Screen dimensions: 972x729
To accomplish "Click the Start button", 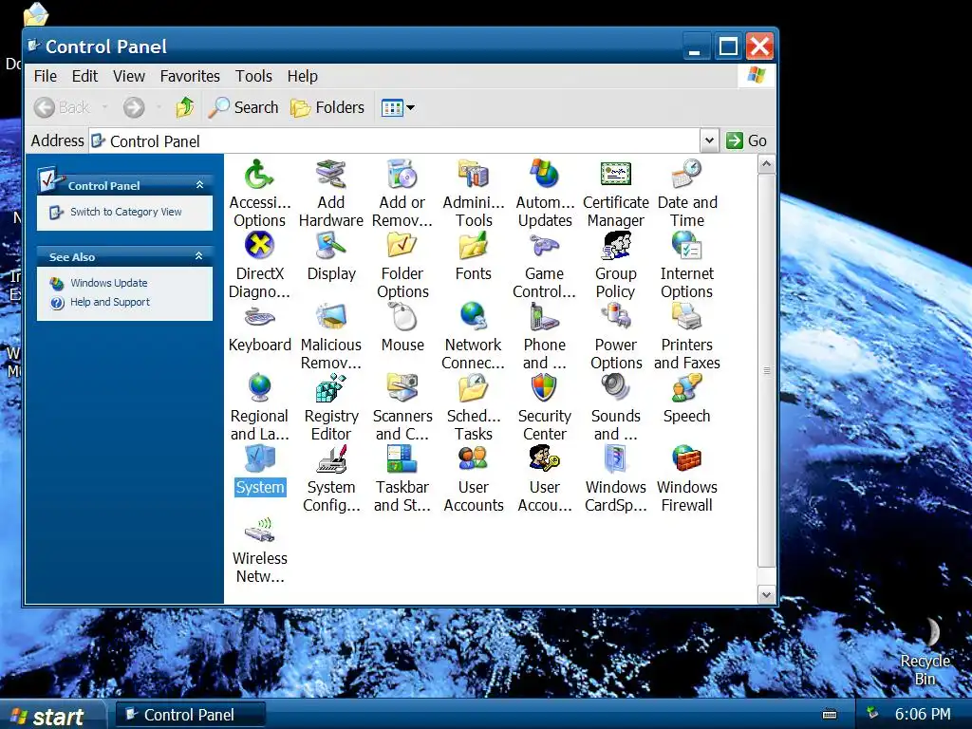I will click(53, 716).
